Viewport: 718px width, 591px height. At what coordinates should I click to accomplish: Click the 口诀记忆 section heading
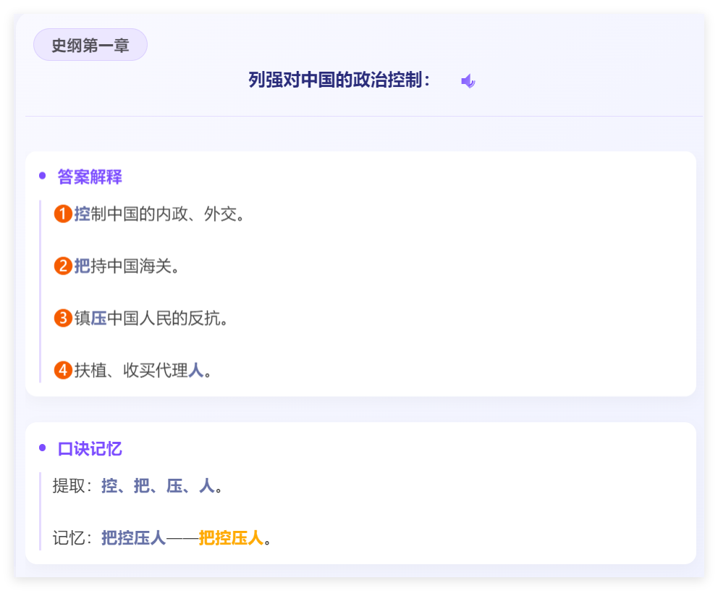point(90,448)
